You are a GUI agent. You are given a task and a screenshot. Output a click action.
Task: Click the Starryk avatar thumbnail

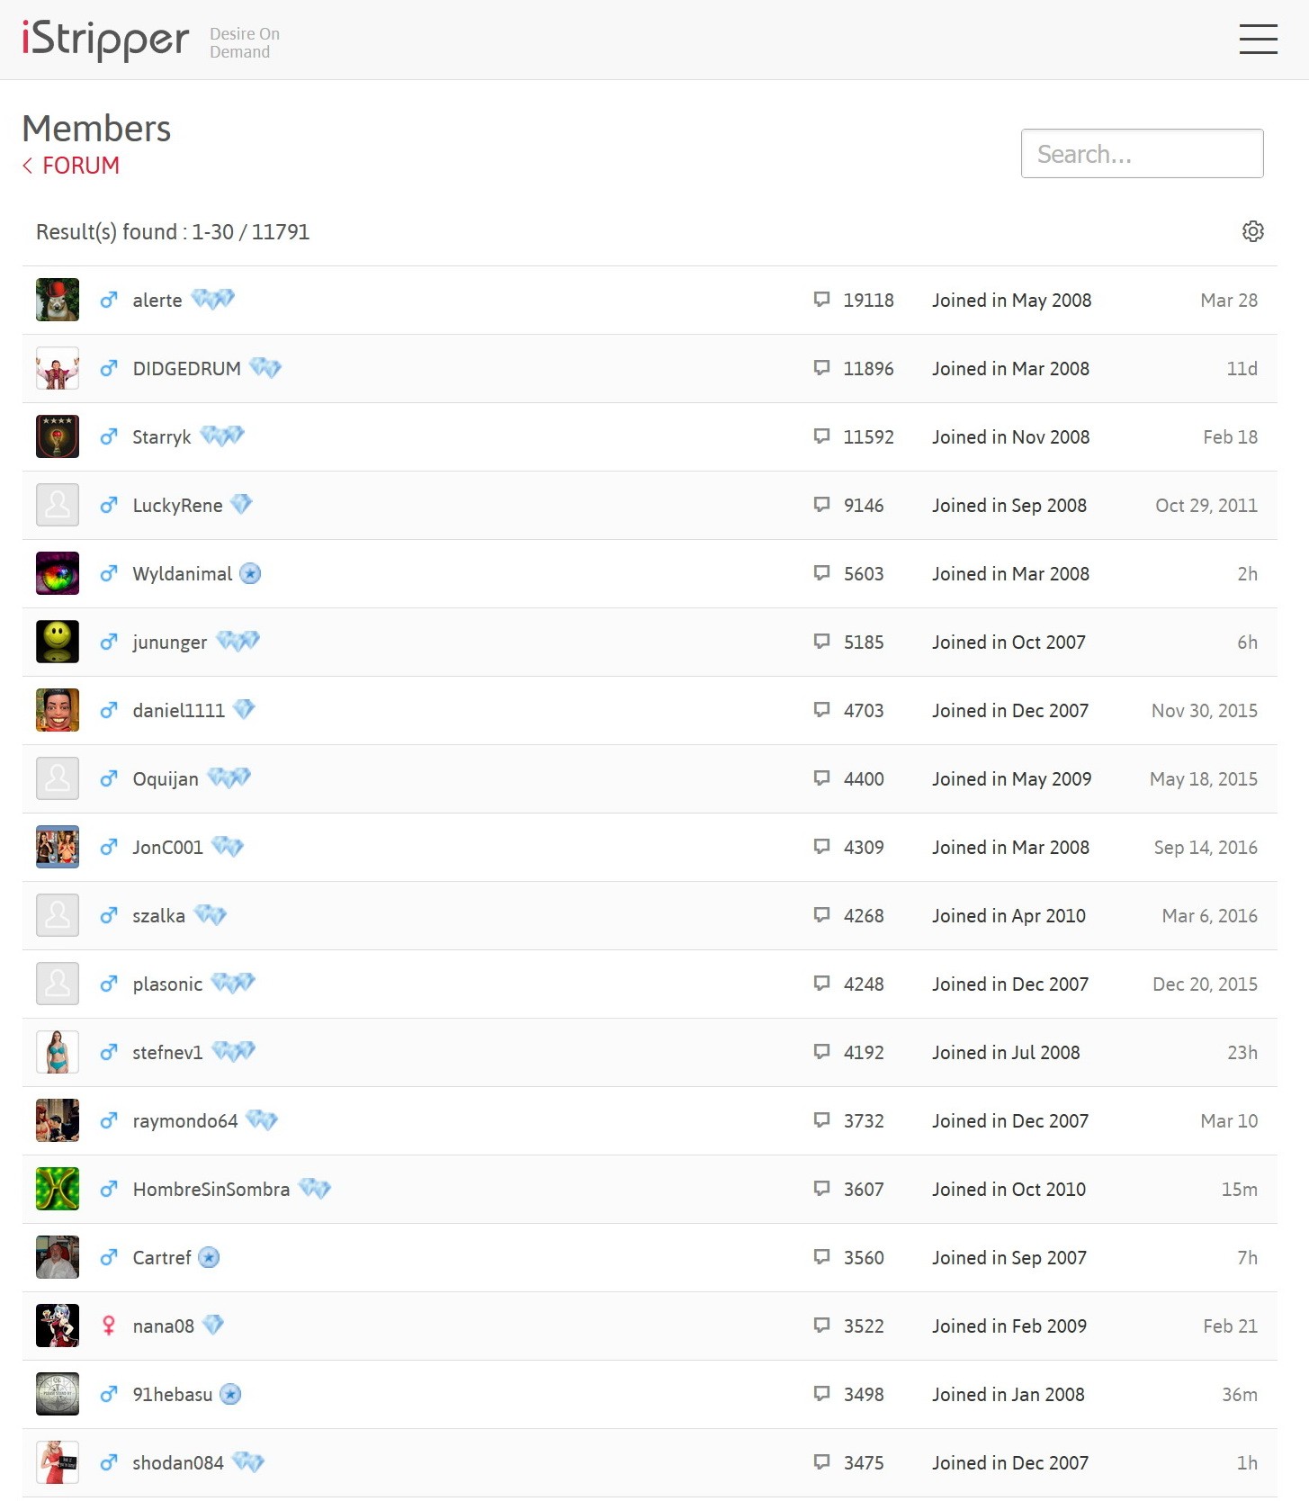[58, 436]
